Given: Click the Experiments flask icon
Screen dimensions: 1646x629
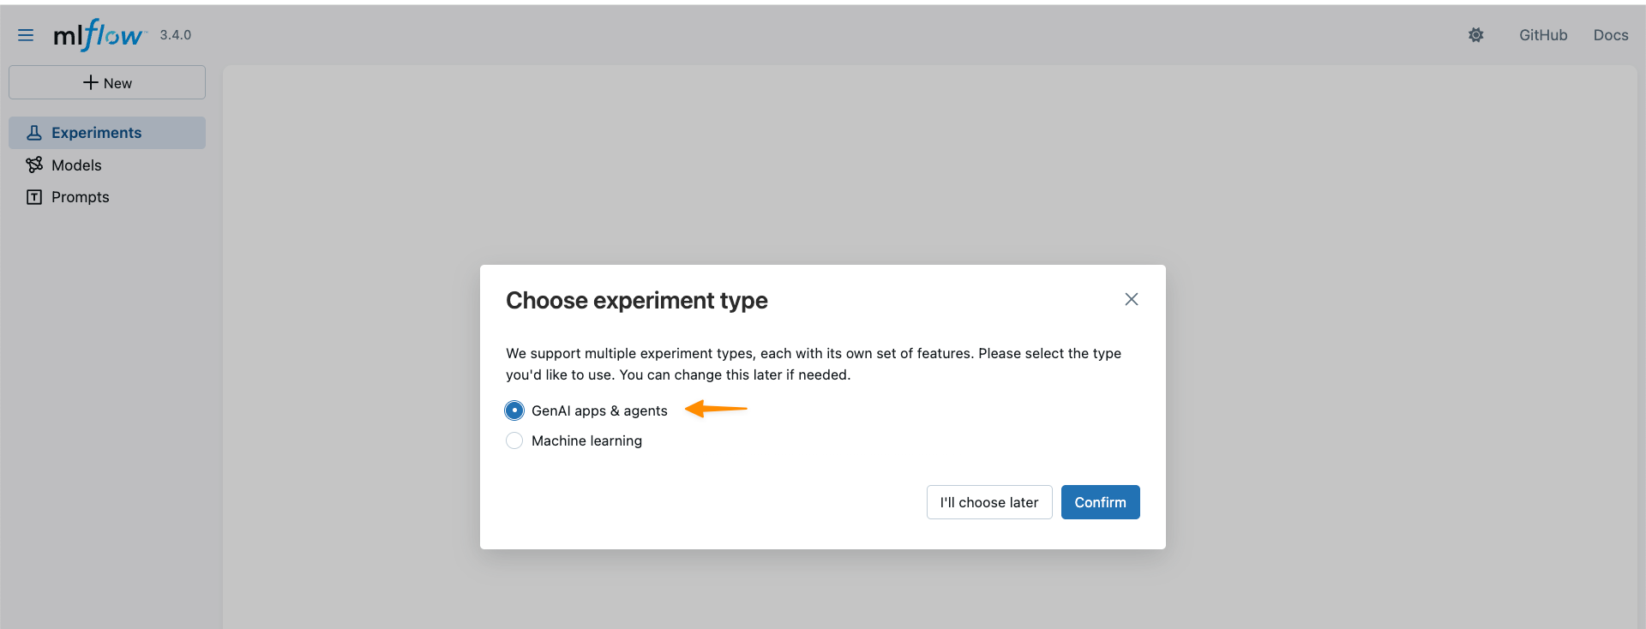Looking at the screenshot, I should 34,133.
